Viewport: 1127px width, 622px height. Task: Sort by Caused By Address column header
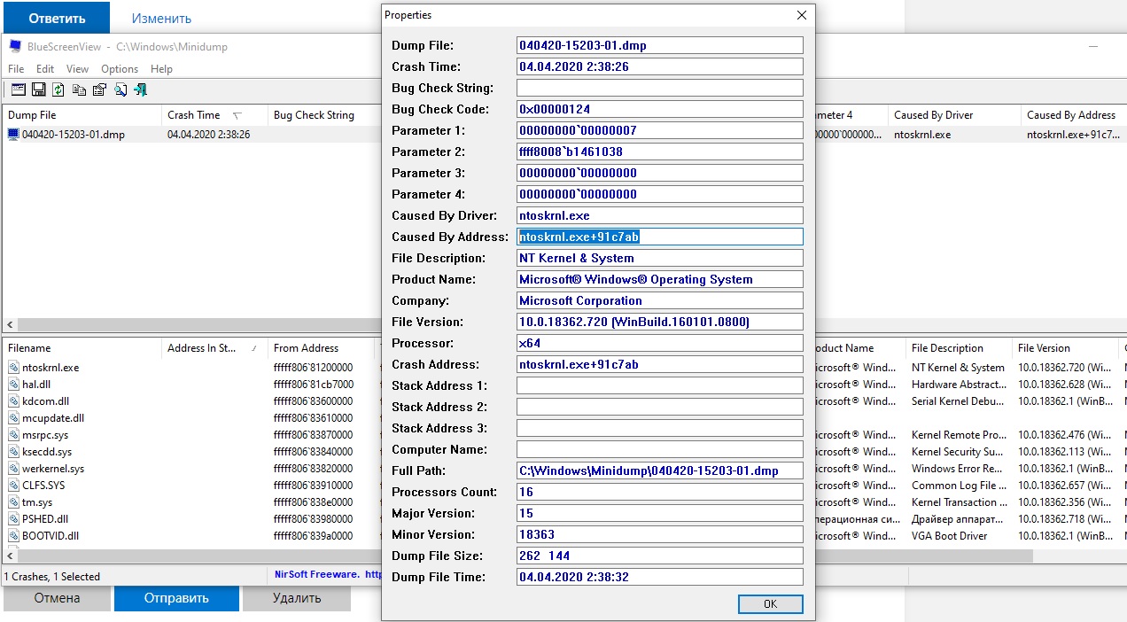1073,115
